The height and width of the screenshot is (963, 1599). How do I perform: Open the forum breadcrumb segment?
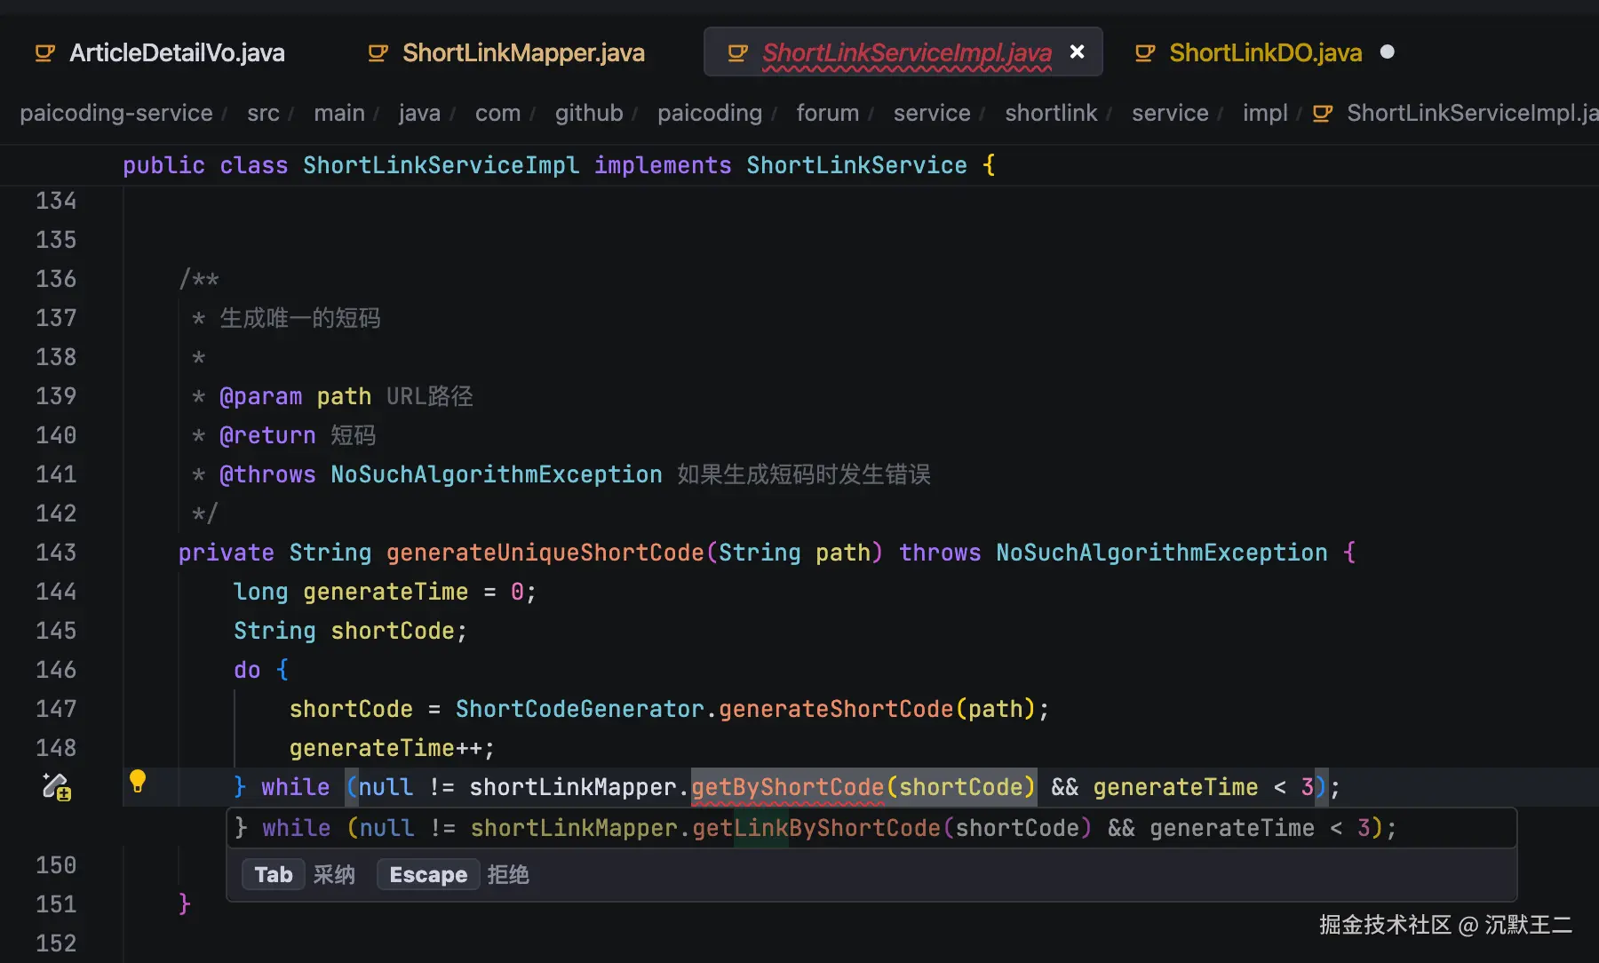[x=827, y=114]
